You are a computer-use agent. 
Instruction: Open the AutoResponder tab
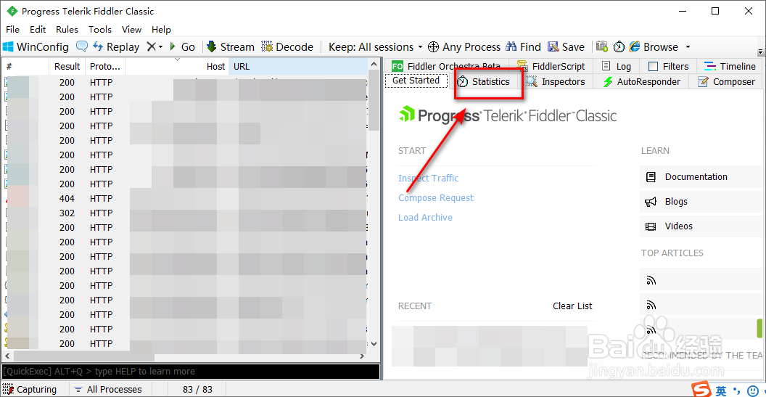pos(641,81)
